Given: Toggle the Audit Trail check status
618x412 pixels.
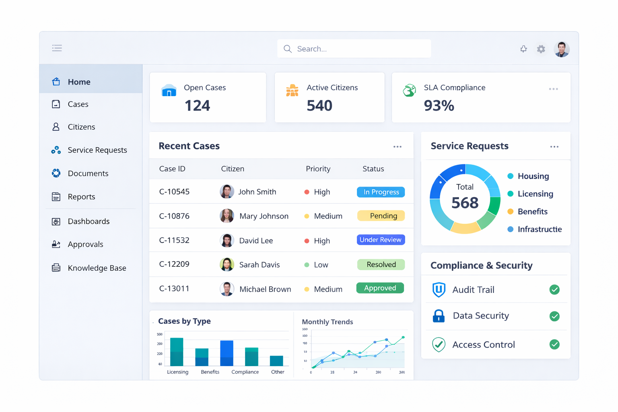Looking at the screenshot, I should (554, 290).
